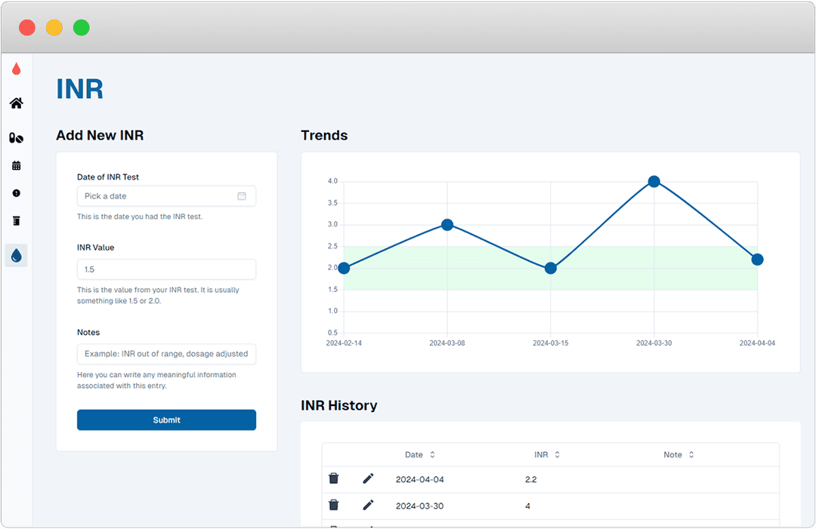Select the 2024-03-30 data point on chart
Image resolution: width=816 pixels, height=529 pixels.
(653, 181)
